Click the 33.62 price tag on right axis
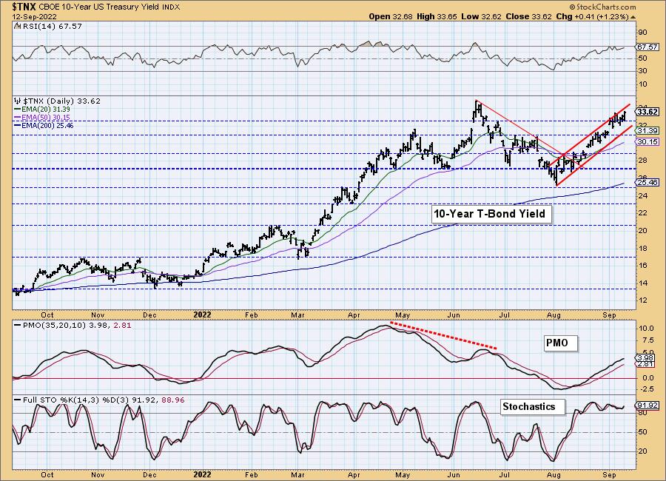 (x=647, y=112)
